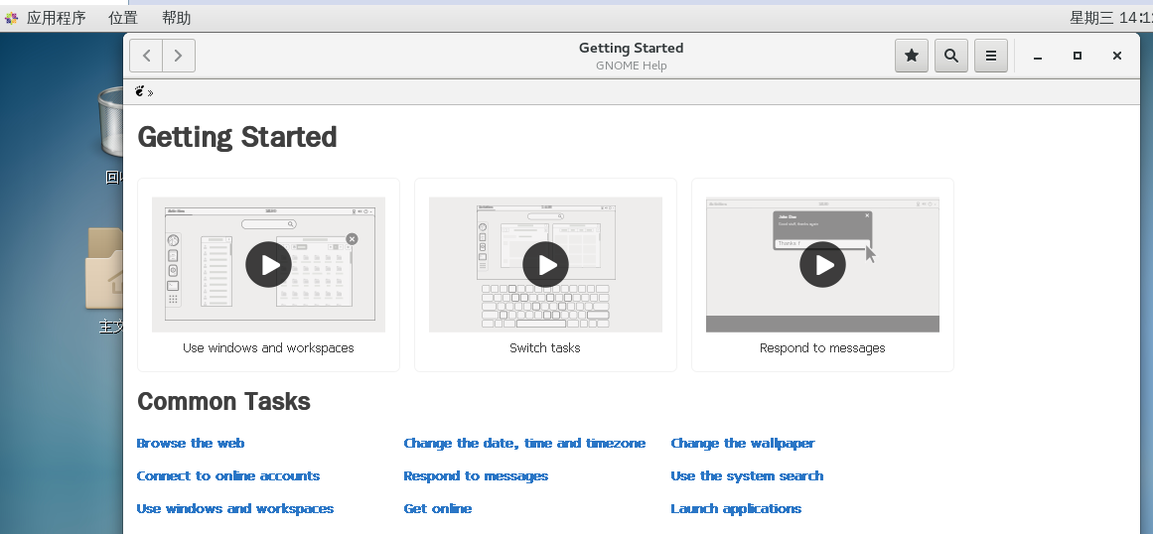Viewport: 1153px width, 534px height.
Task: Open Change the date, time and timezone
Action: (x=524, y=443)
